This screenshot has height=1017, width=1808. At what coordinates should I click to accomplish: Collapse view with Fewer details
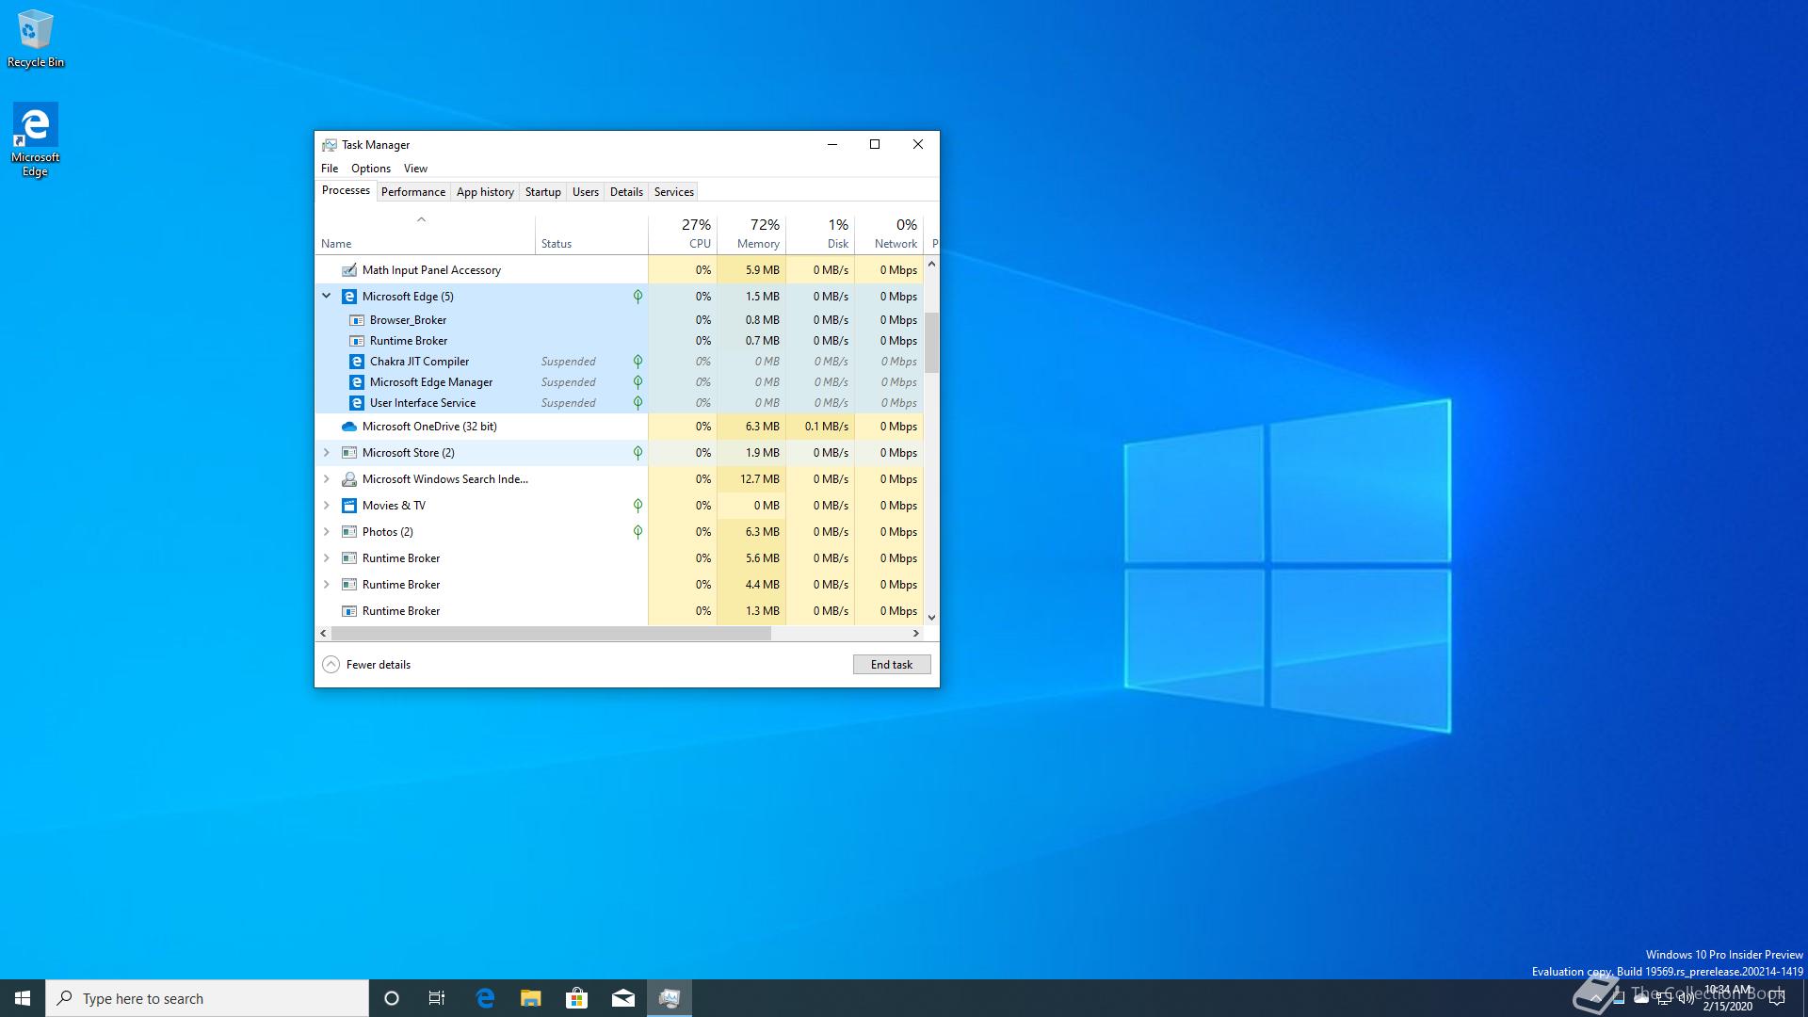[366, 665]
